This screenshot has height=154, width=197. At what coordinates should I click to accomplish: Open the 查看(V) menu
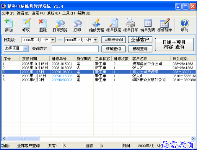click(38, 13)
